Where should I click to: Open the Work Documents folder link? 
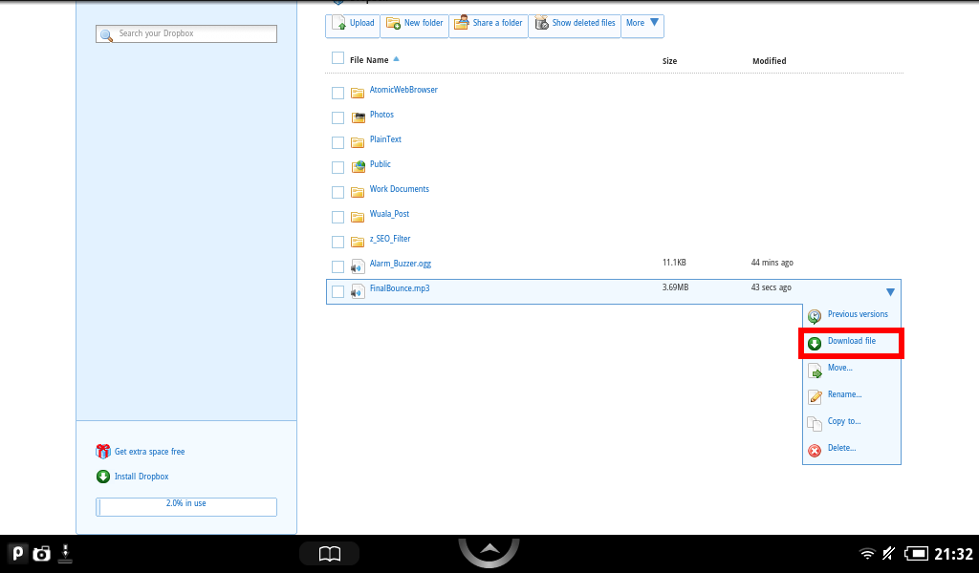pyautogui.click(x=399, y=189)
